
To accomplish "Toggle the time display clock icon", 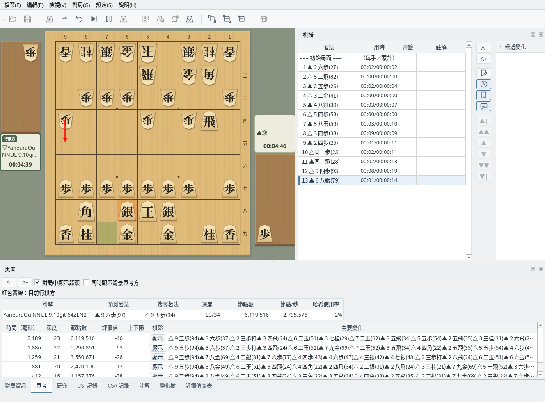I will [x=484, y=84].
